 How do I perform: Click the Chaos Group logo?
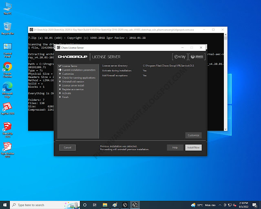[73, 57]
